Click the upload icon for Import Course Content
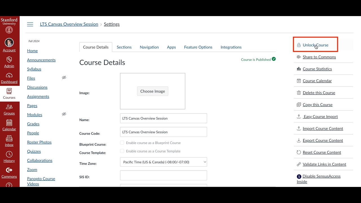The height and width of the screenshot is (203, 361). point(299,129)
